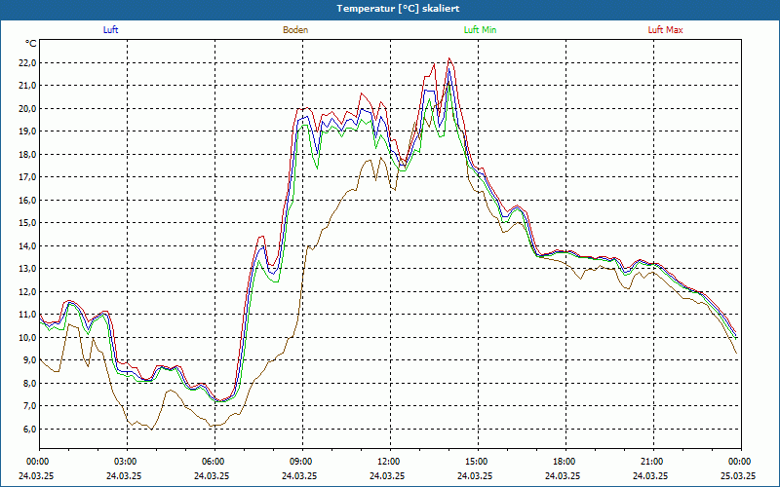Click the '9,0' y-axis value
This screenshot has height=487, width=780.
[29, 359]
